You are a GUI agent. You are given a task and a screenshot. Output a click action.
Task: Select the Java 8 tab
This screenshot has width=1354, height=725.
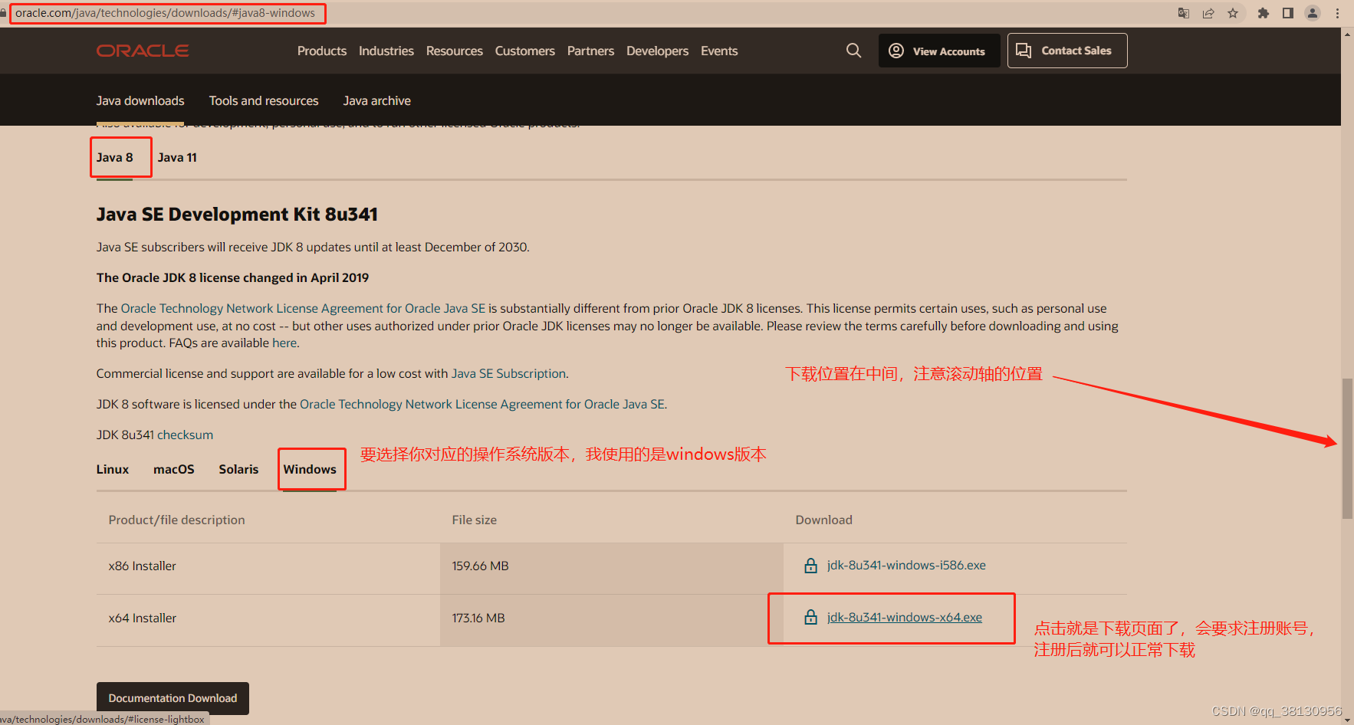(x=115, y=157)
